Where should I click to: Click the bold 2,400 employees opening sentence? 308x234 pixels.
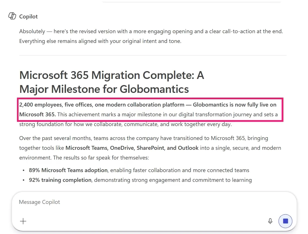point(148,109)
